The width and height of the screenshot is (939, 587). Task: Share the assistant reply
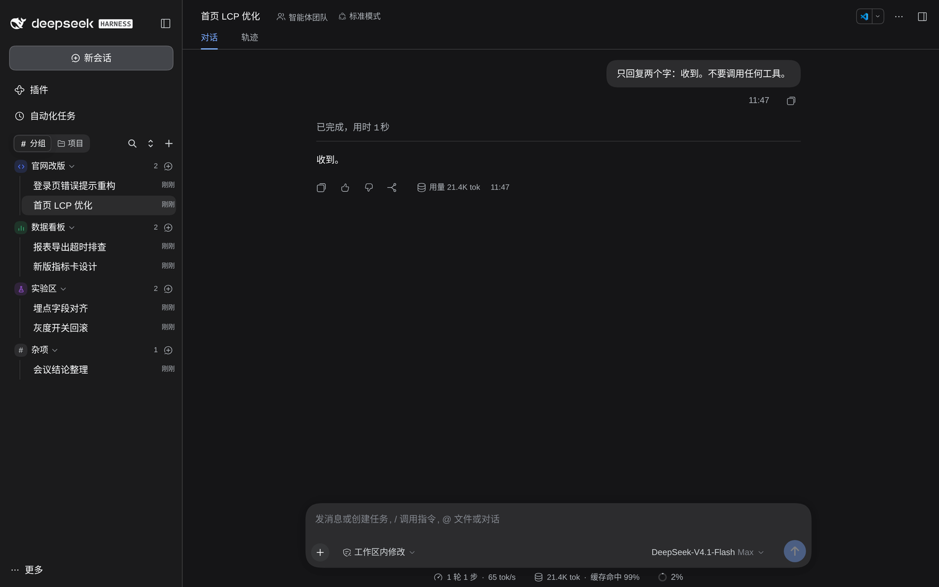point(392,188)
